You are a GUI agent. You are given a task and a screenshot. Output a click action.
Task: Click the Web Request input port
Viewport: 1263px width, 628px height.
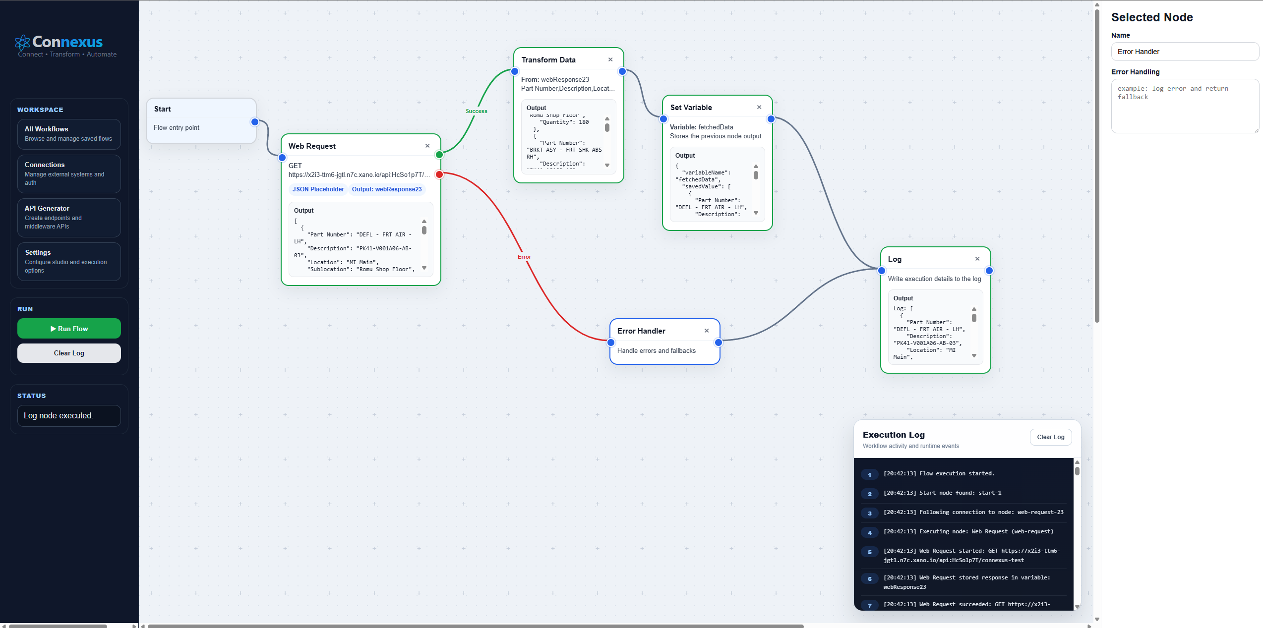[282, 158]
